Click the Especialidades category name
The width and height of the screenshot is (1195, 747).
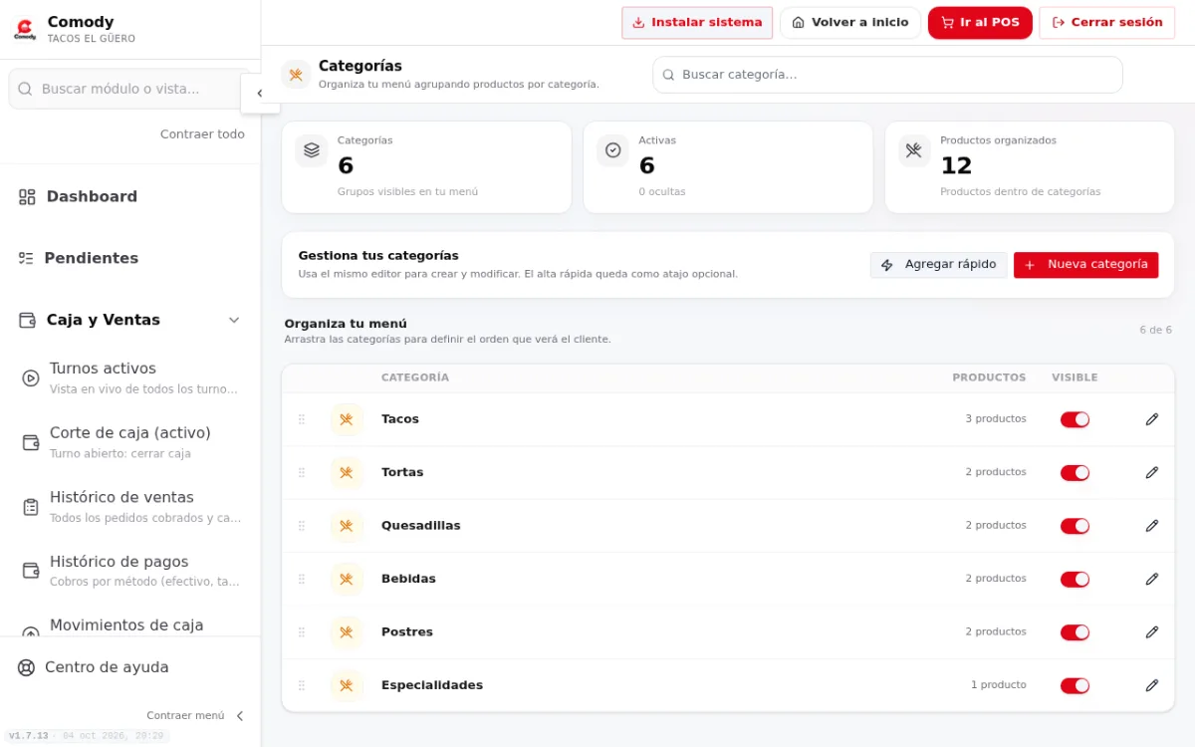pyautogui.click(x=432, y=685)
